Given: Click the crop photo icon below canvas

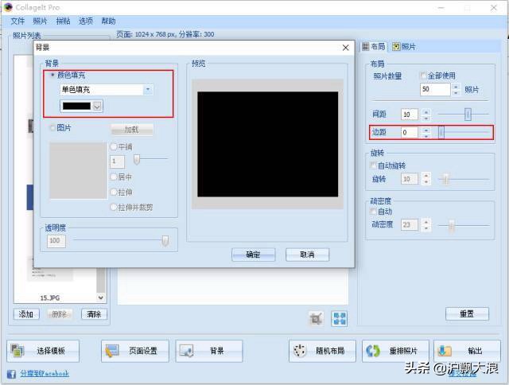Looking at the screenshot, I should click(316, 318).
